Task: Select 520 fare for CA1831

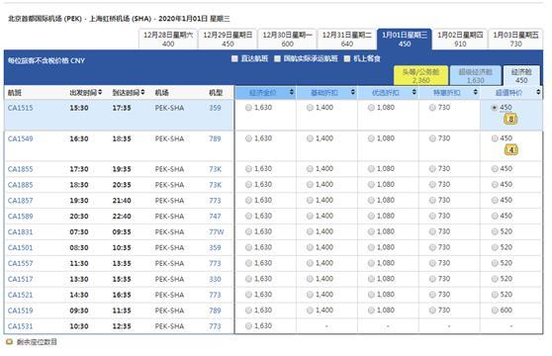Action: [495, 231]
